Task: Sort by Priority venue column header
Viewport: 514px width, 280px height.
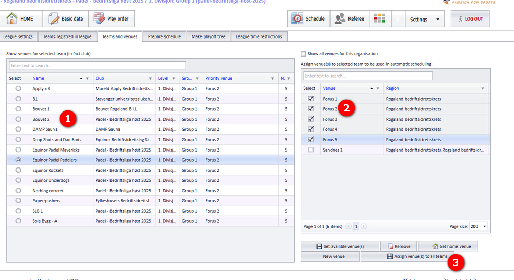Action: click(218, 78)
